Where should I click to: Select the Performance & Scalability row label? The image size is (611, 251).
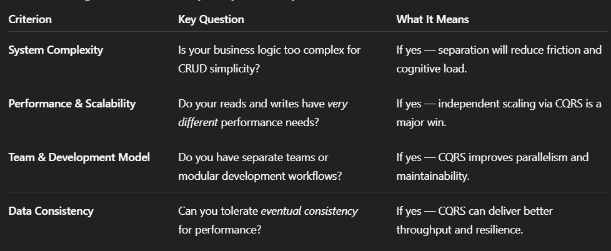(72, 104)
